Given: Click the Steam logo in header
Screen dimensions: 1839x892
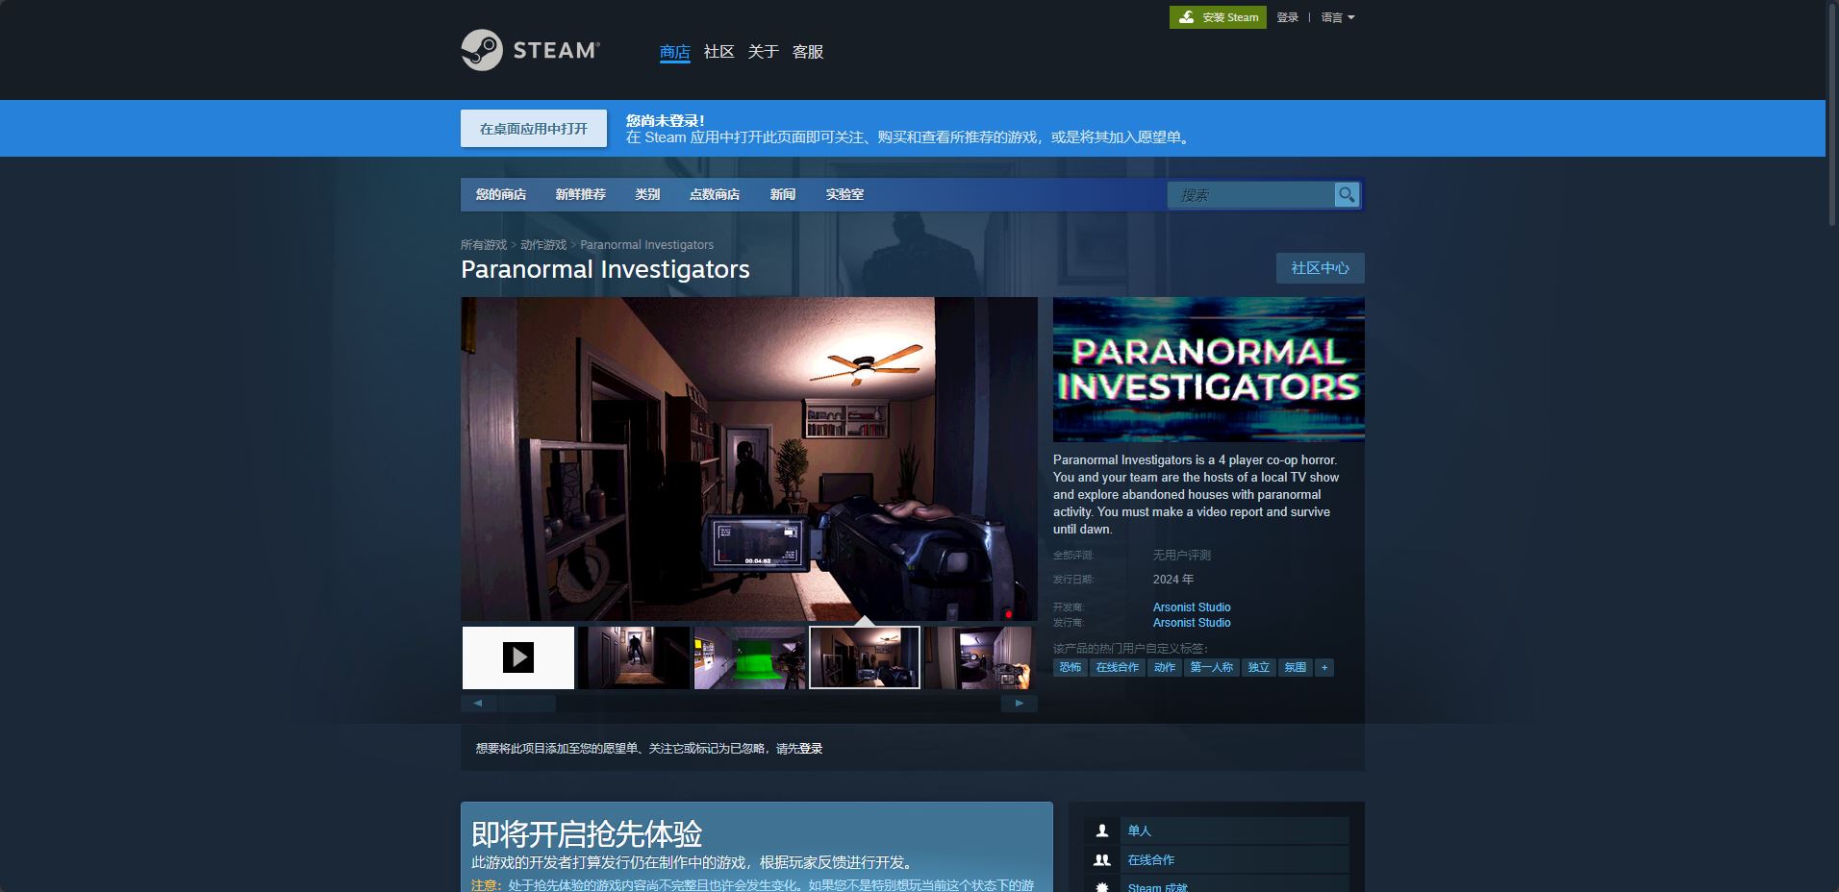Looking at the screenshot, I should 530,50.
